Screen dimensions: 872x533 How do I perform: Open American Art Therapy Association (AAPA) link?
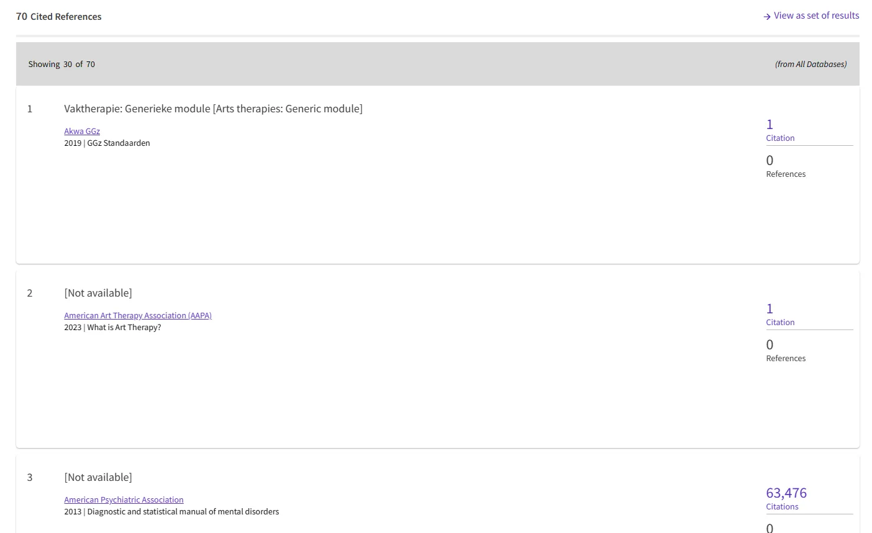(138, 315)
